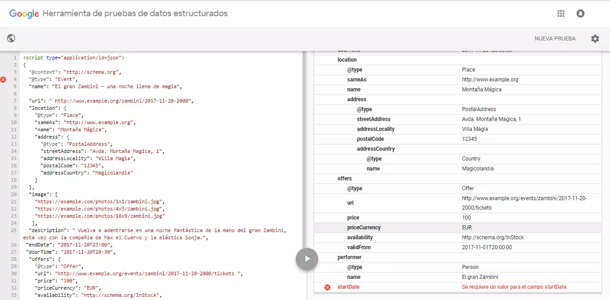Click the postalCode value 12345
Screen dimensions: 610x300
click(469, 139)
